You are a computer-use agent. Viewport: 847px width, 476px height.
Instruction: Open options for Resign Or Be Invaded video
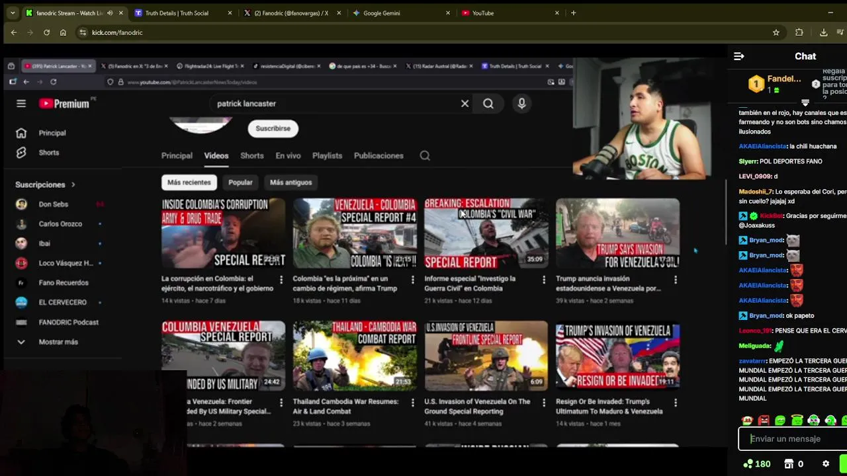click(676, 403)
